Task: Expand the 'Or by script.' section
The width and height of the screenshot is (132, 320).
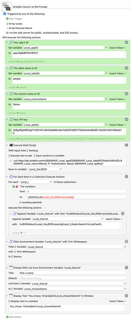Action: point(7,23)
